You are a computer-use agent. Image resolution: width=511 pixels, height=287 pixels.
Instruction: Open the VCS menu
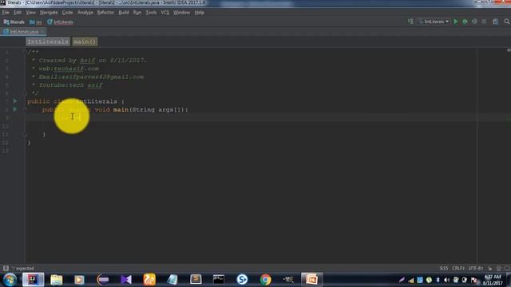pos(165,13)
